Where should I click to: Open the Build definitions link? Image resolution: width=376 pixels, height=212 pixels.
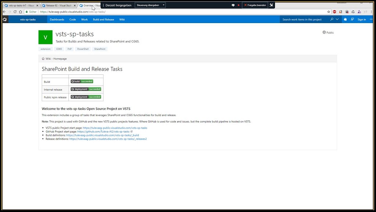(102, 135)
